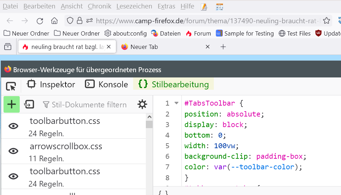Click the tab overview icon left of the tabs
Screen dimensions: 341x195
click(x=8, y=47)
